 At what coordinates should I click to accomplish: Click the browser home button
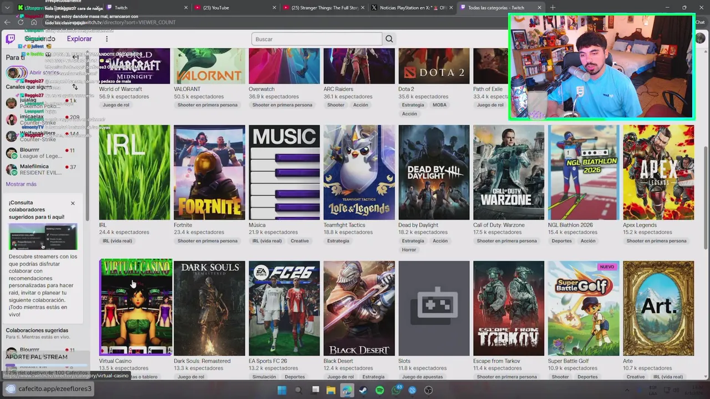click(x=34, y=22)
